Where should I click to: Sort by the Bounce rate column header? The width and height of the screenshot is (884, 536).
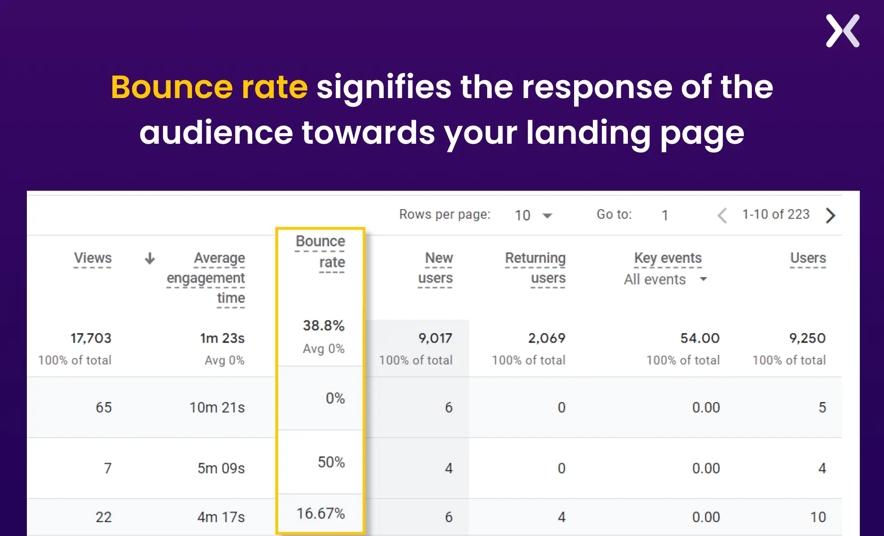coord(320,252)
